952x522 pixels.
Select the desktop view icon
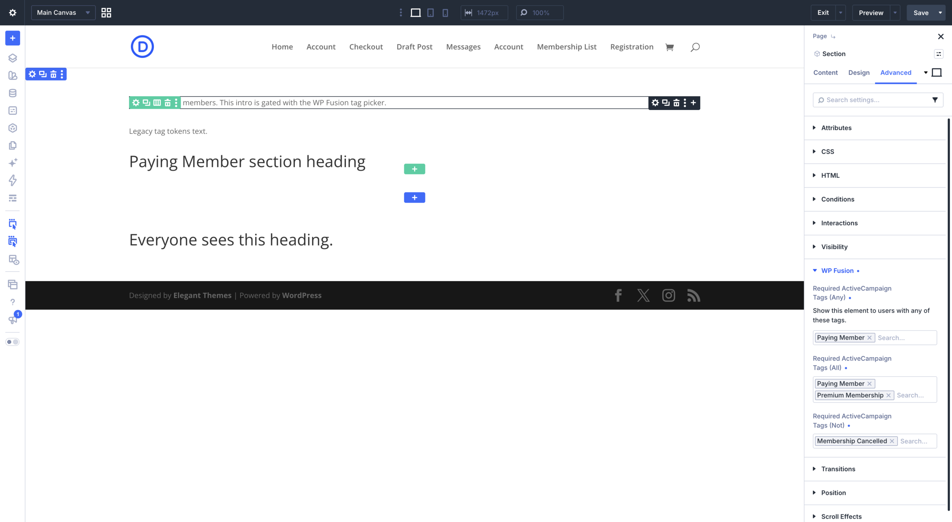coord(415,13)
